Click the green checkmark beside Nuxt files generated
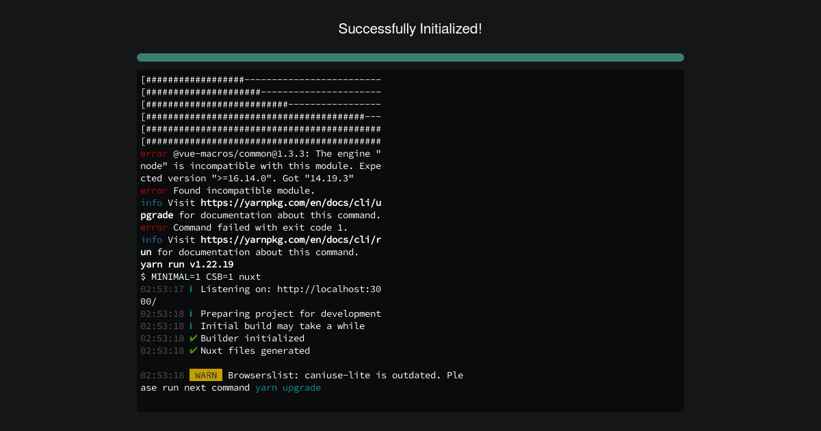Screen dimensions: 821x431 [194, 350]
